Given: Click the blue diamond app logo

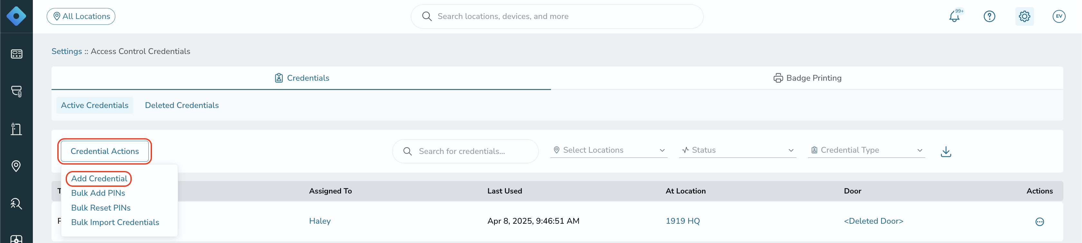Looking at the screenshot, I should coord(16,16).
